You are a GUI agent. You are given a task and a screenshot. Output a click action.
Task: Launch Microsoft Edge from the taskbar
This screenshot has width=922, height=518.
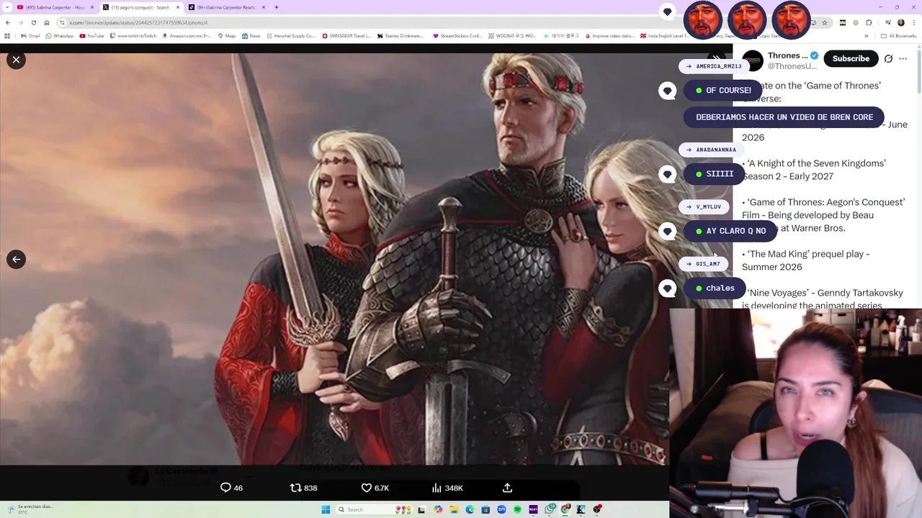(x=470, y=509)
